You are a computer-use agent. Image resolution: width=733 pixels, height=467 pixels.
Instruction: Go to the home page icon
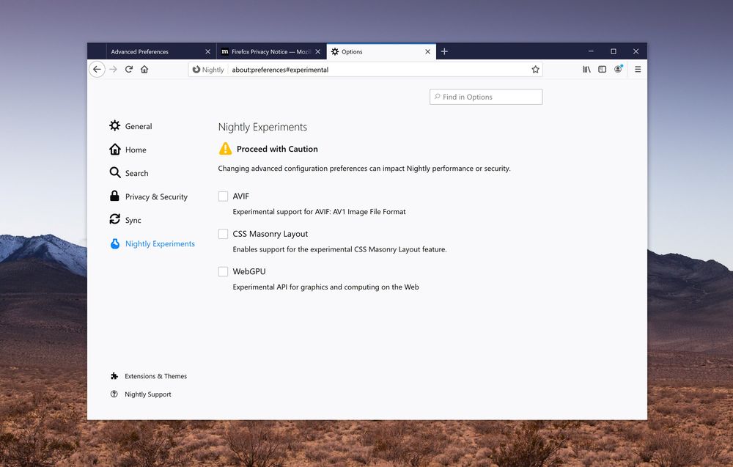[x=144, y=69]
